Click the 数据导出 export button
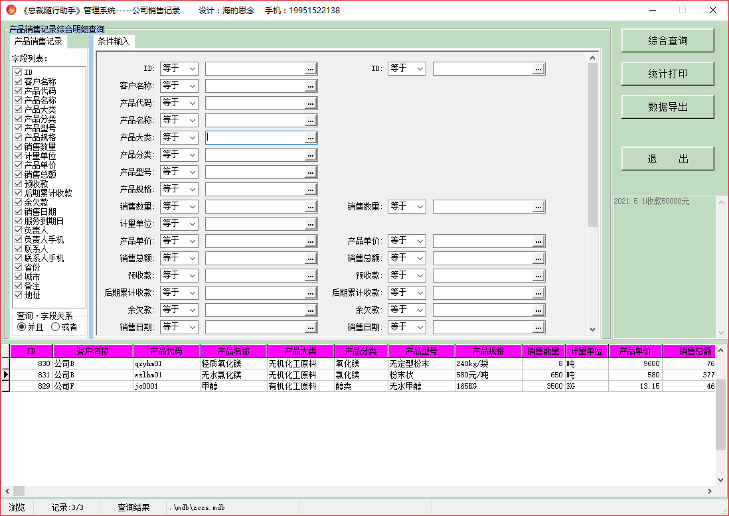This screenshot has height=516, width=729. [x=668, y=107]
